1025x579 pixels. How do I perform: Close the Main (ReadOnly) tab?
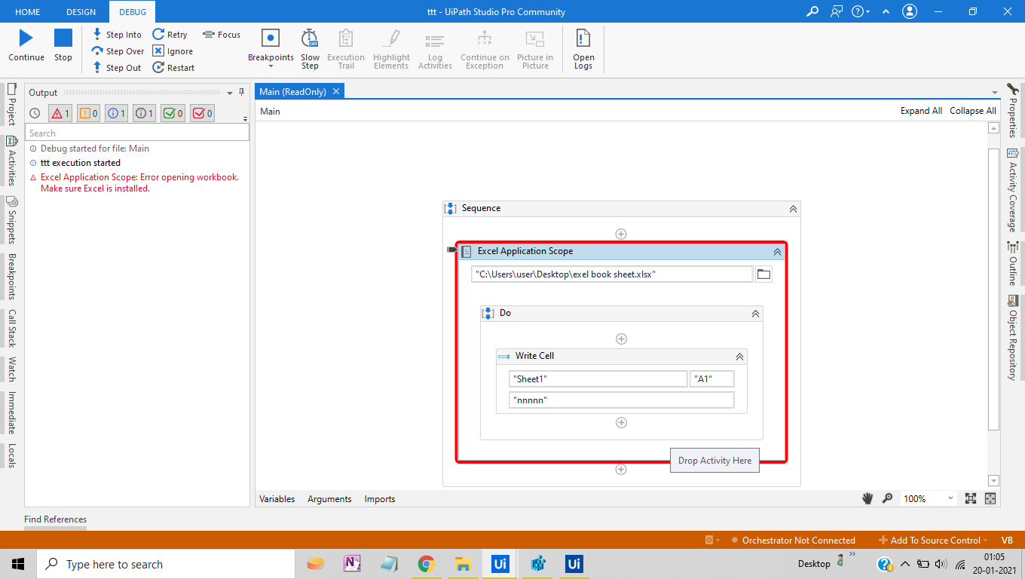(x=336, y=91)
